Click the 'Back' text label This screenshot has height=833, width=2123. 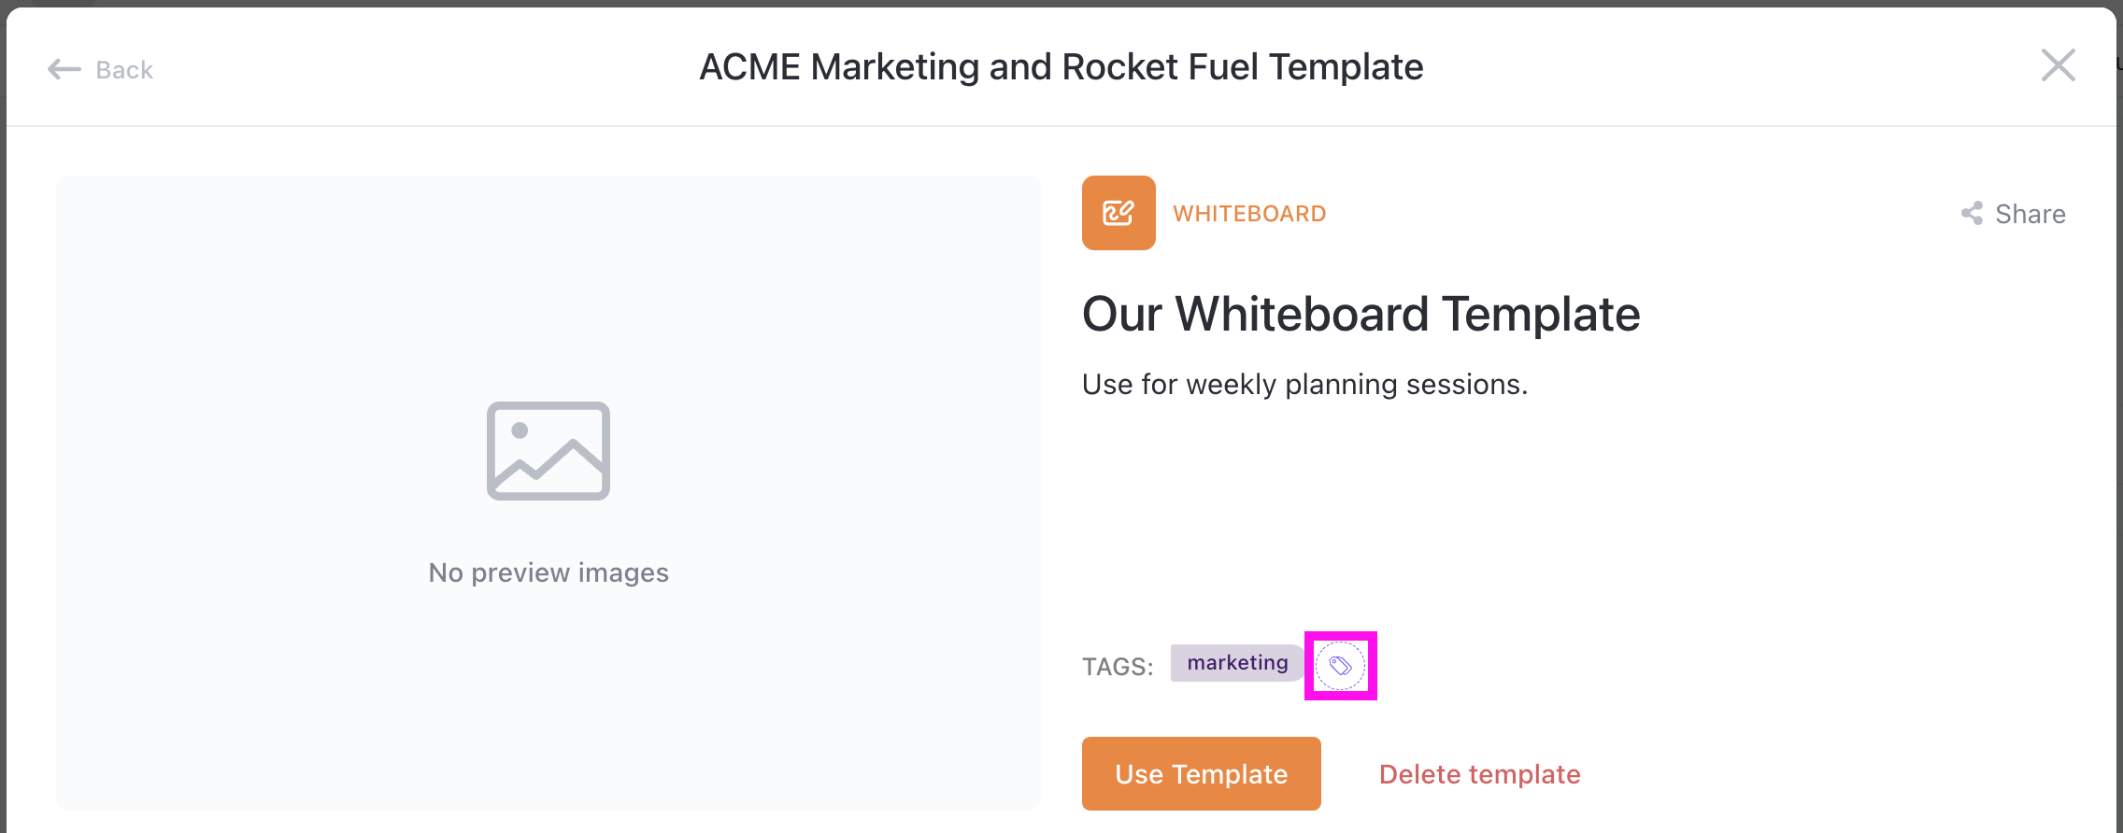(x=124, y=70)
